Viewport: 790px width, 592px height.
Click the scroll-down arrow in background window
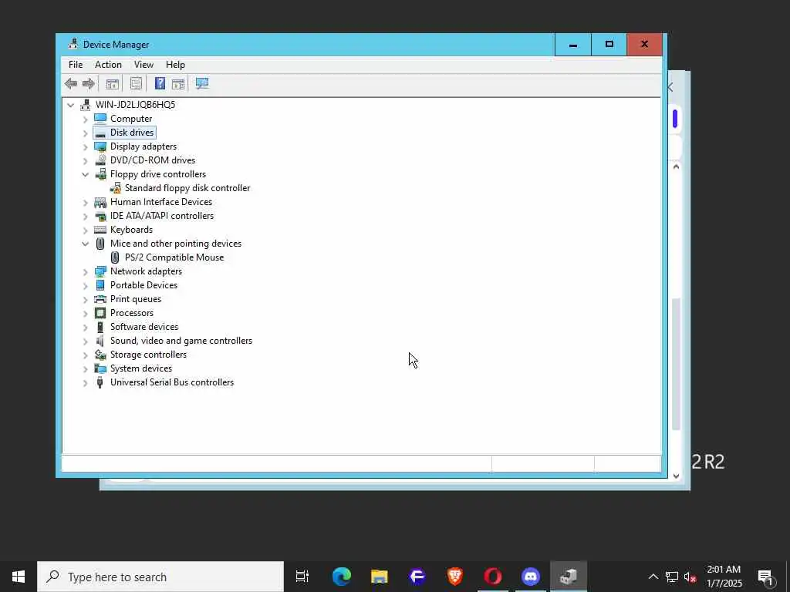[x=676, y=476]
